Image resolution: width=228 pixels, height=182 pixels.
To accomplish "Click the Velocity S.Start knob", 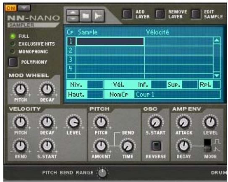I will click(47, 146).
